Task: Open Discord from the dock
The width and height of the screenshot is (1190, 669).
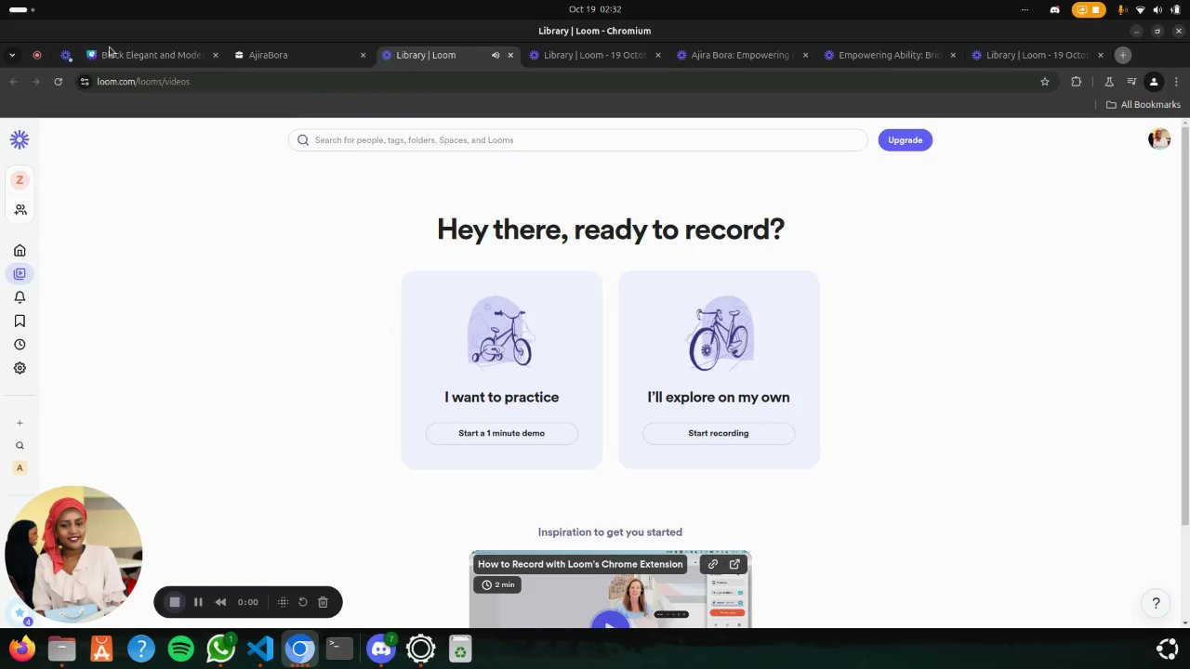Action: point(380,649)
